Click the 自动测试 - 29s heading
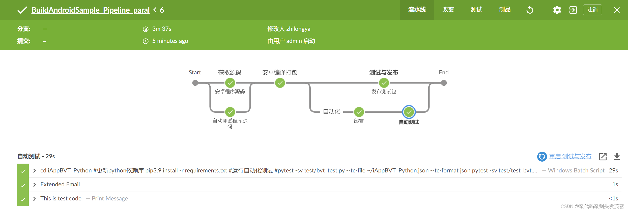Screen dimensions: 628x211 click(36, 157)
